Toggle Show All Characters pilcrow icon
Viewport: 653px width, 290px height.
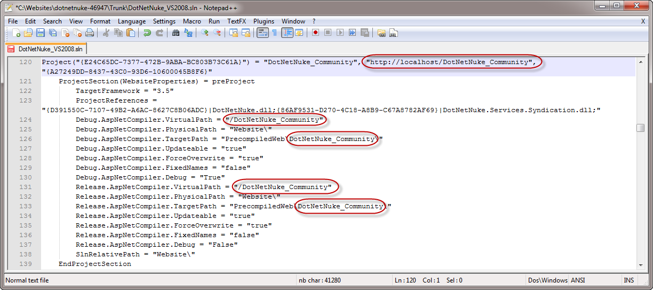point(274,33)
